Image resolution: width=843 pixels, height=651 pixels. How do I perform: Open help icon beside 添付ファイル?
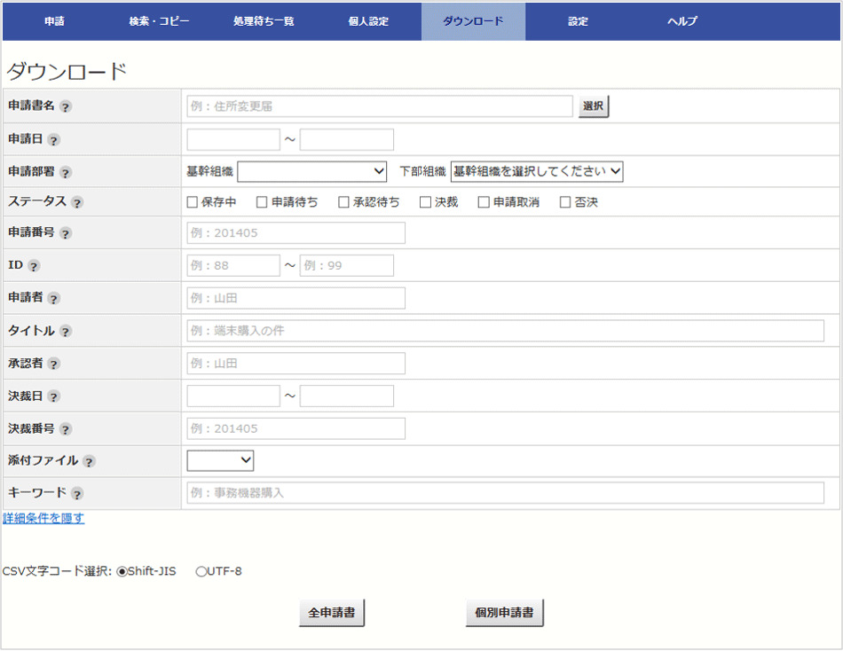89,461
